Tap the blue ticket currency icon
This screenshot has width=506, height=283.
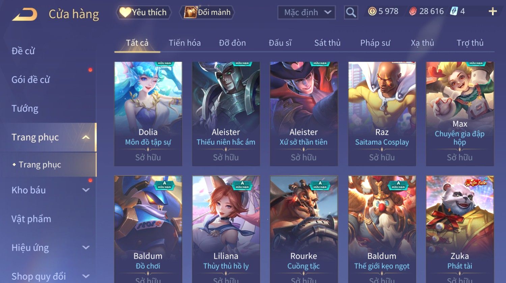point(454,11)
